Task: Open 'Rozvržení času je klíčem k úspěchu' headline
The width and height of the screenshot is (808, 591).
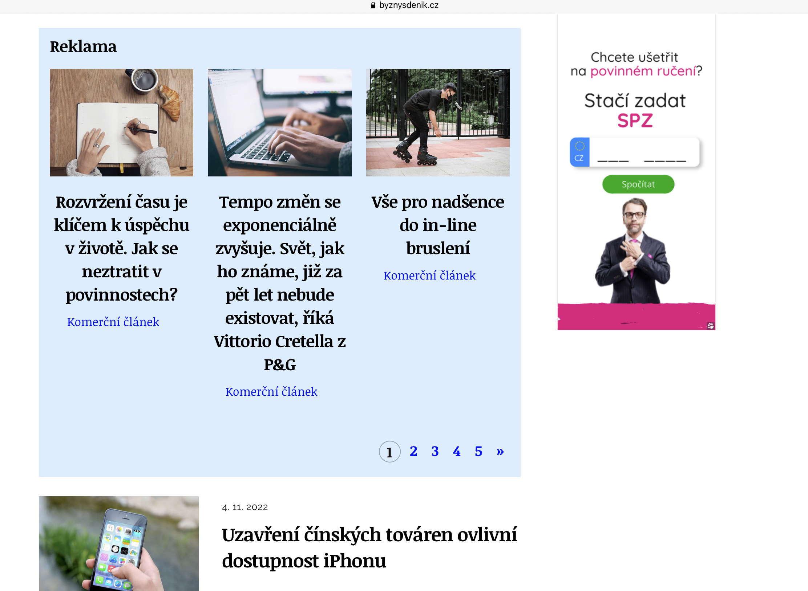Action: pyautogui.click(x=121, y=248)
